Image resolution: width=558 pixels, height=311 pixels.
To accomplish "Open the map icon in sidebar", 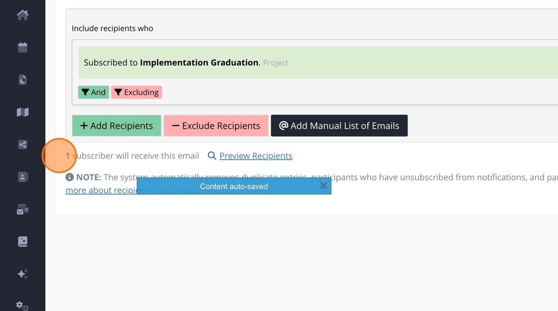I will (x=22, y=112).
